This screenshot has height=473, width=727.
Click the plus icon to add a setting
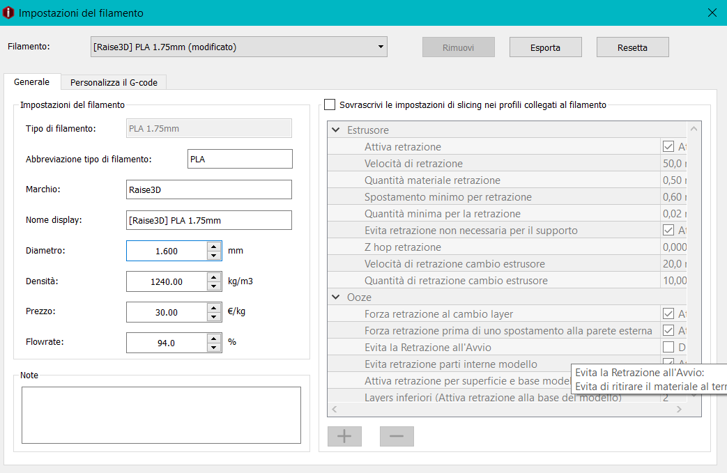(344, 436)
